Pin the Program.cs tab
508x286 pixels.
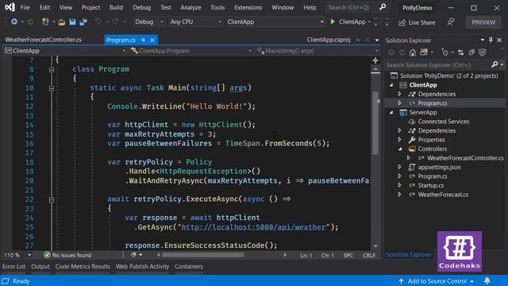(x=143, y=40)
